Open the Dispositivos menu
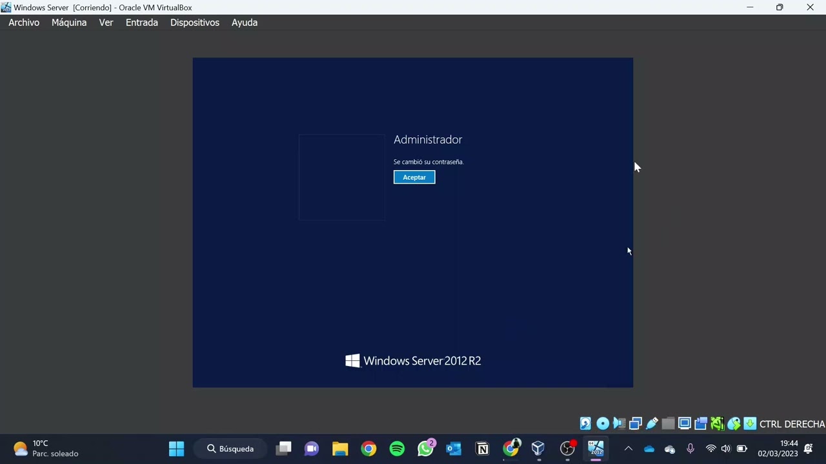This screenshot has width=826, height=464. 195,23
